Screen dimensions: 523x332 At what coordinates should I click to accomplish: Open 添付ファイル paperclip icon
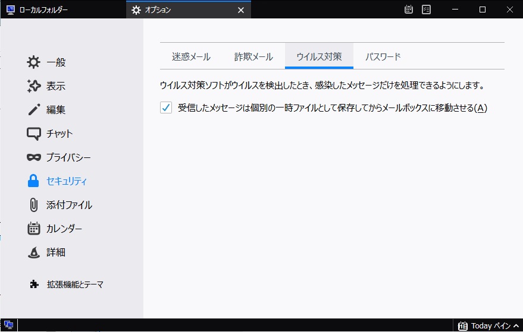point(34,205)
